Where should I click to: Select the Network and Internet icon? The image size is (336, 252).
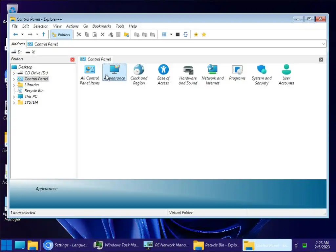[x=213, y=75]
